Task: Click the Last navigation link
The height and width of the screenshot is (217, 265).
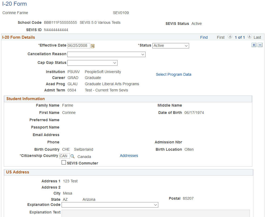Action: pos(257,37)
